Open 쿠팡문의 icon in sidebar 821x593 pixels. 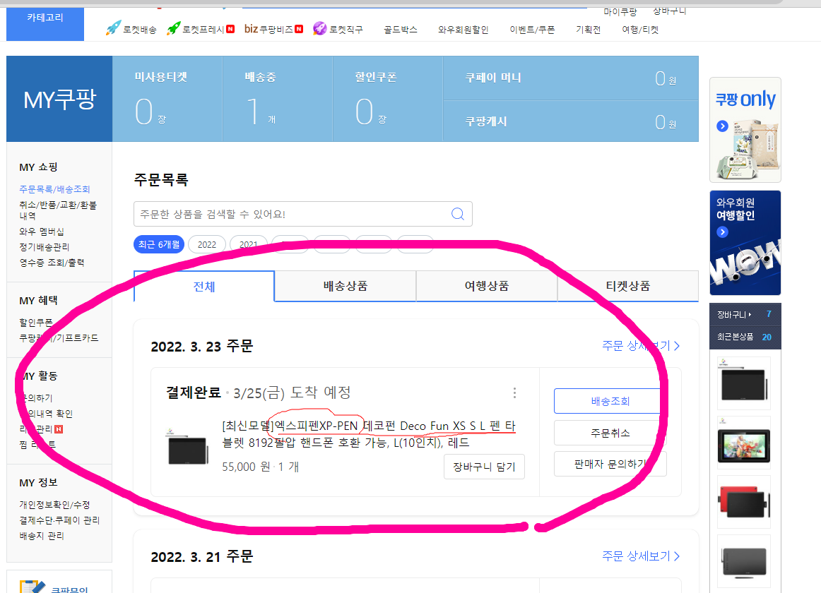coord(33,586)
